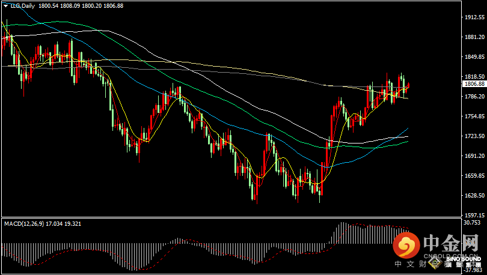Viewport: 487px width, 275px height.
Task: Click the 30.753 MACD scale value
Action: (x=473, y=223)
